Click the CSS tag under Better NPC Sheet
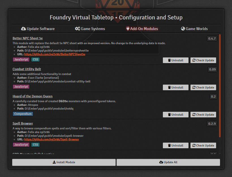The width and height of the screenshot is (232, 177). (x=36, y=59)
